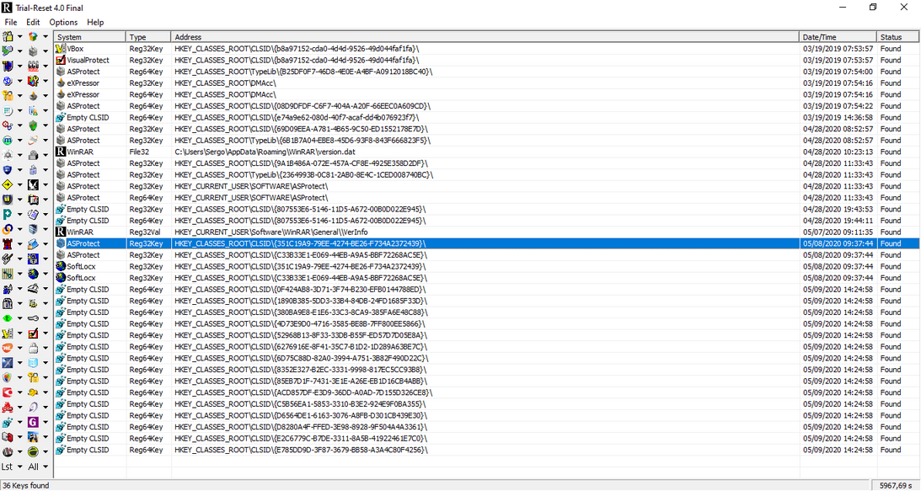Select Empty CLSID row {e74a9e62-080d...}

point(486,117)
